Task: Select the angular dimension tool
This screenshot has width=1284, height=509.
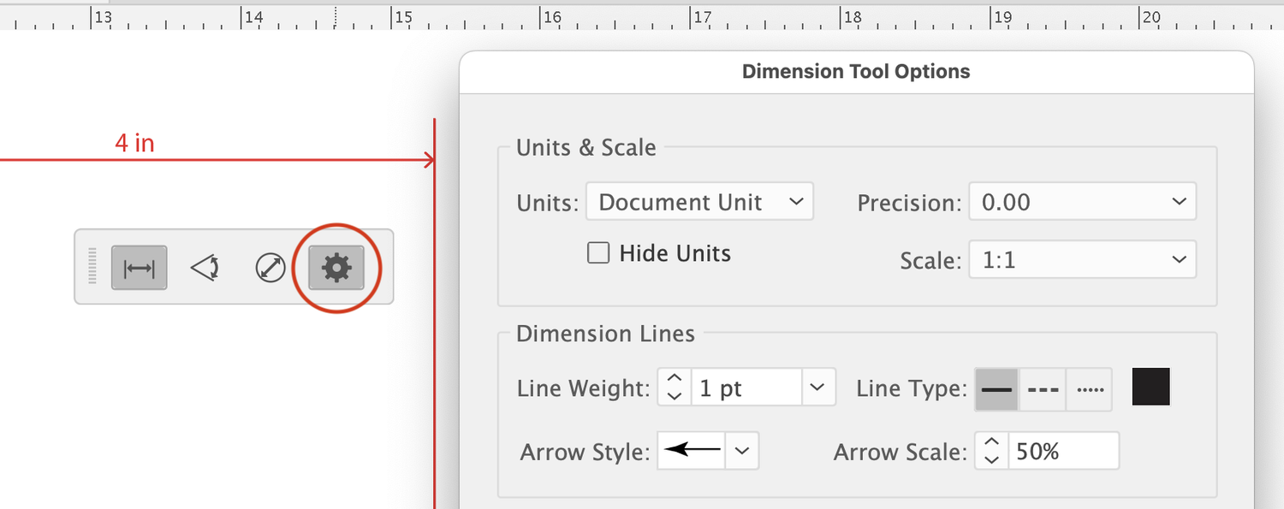Action: coord(205,267)
